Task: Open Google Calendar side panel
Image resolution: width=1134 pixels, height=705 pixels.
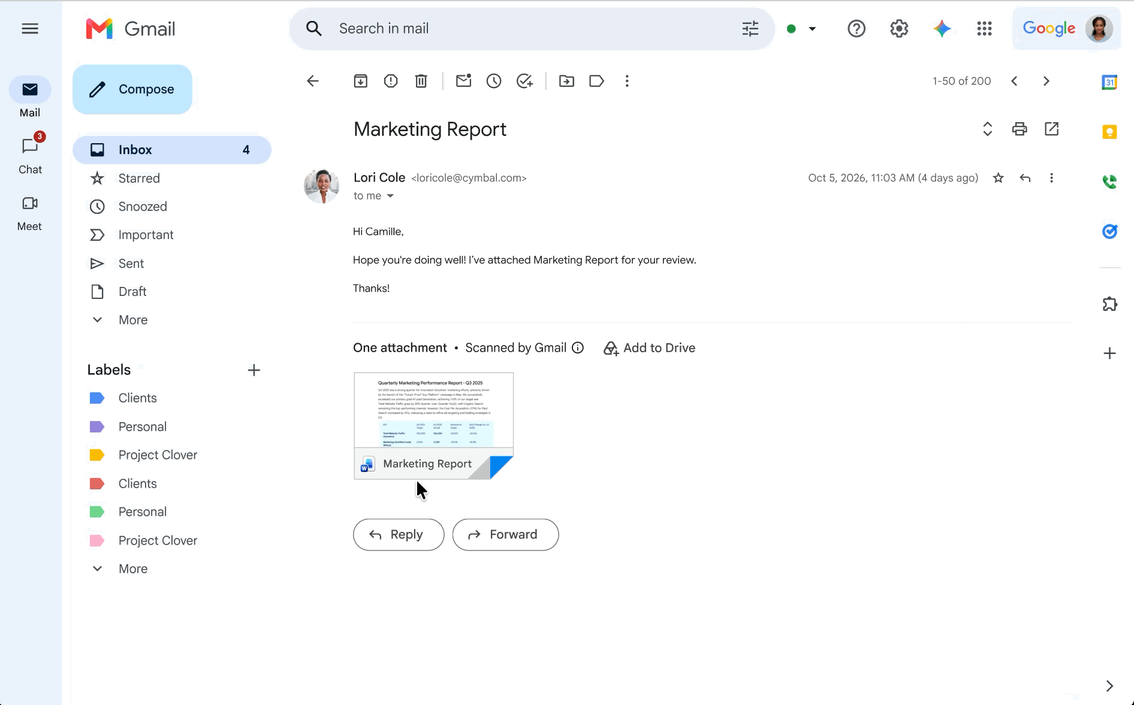Action: pos(1109,82)
